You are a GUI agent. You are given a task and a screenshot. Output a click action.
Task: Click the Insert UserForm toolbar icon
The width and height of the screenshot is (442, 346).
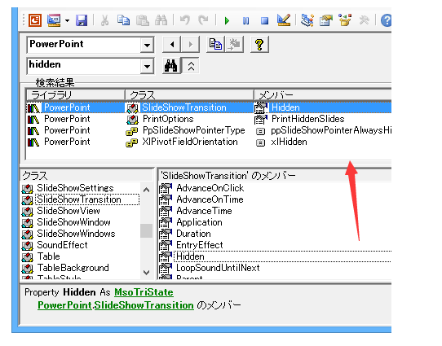pyautogui.click(x=54, y=20)
